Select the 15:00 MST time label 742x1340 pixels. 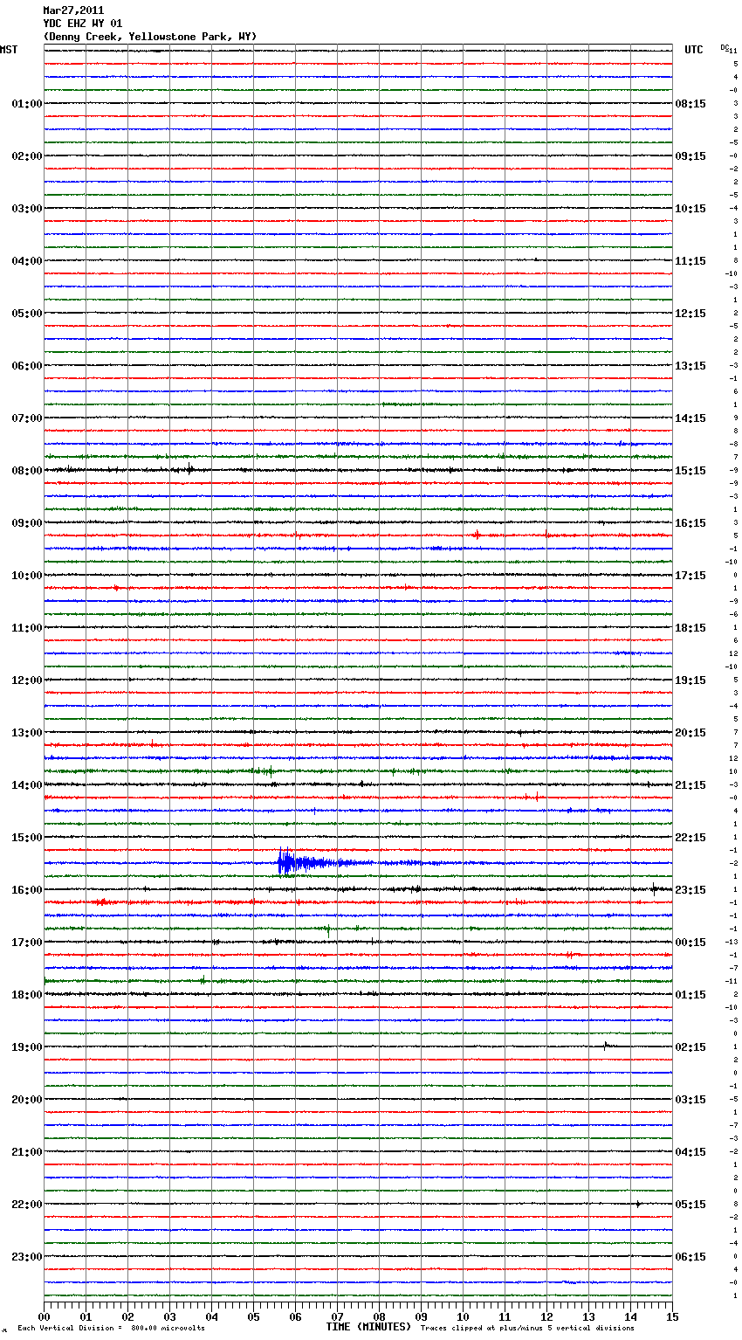(x=27, y=838)
